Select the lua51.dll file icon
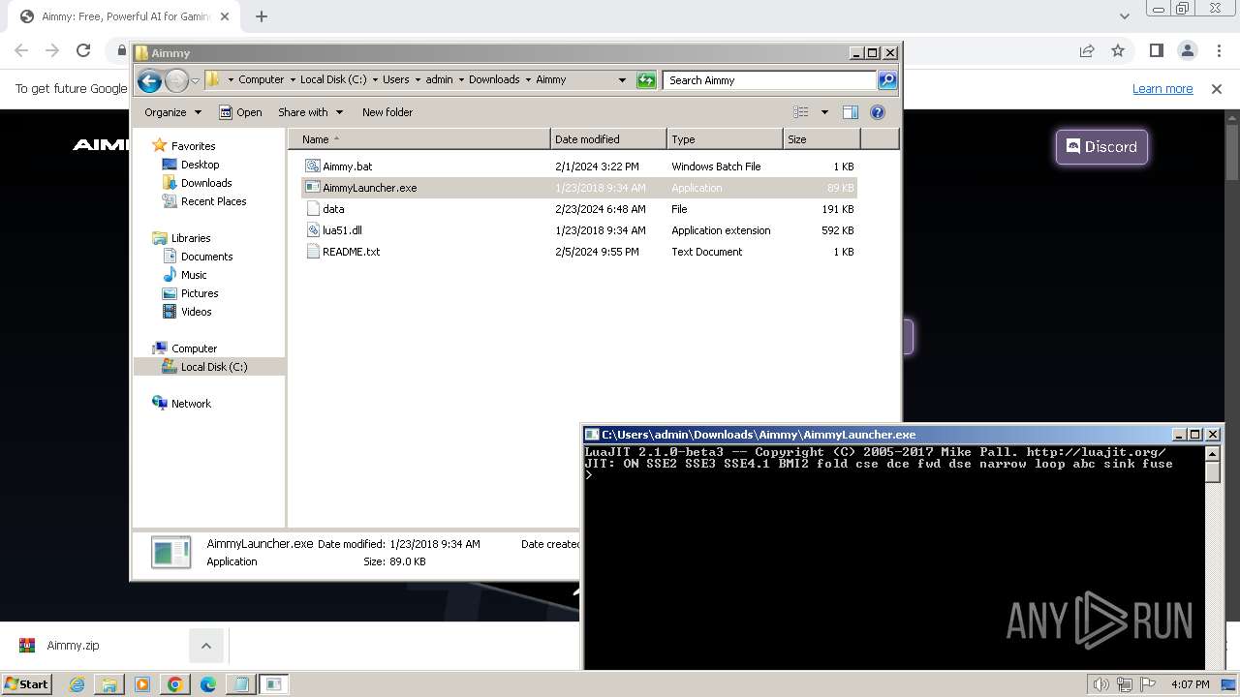 point(312,230)
